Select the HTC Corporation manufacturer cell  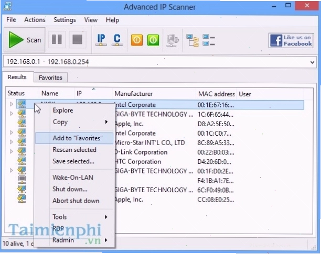pos(138,162)
